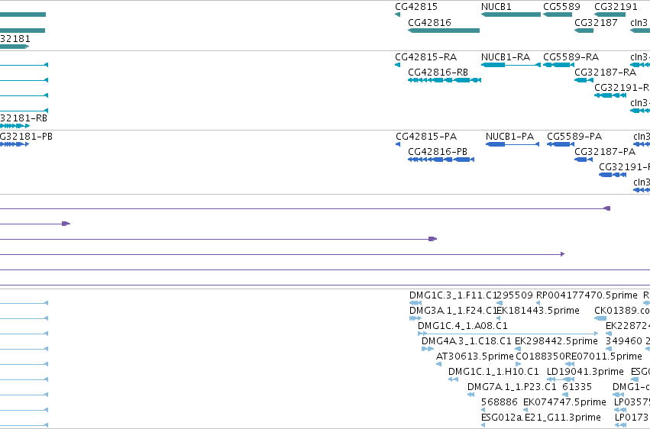Select the CG42816-RB transcript glyph
This screenshot has height=429, width=650.
click(445, 80)
